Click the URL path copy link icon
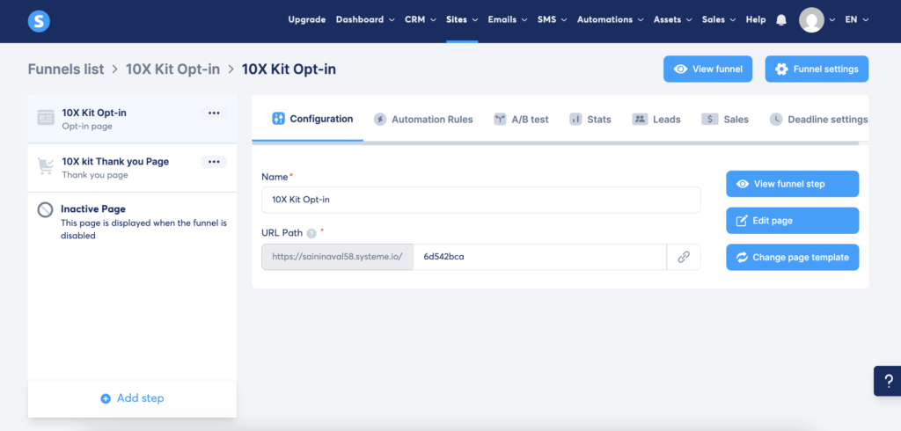The width and height of the screenshot is (901, 431). click(x=683, y=257)
